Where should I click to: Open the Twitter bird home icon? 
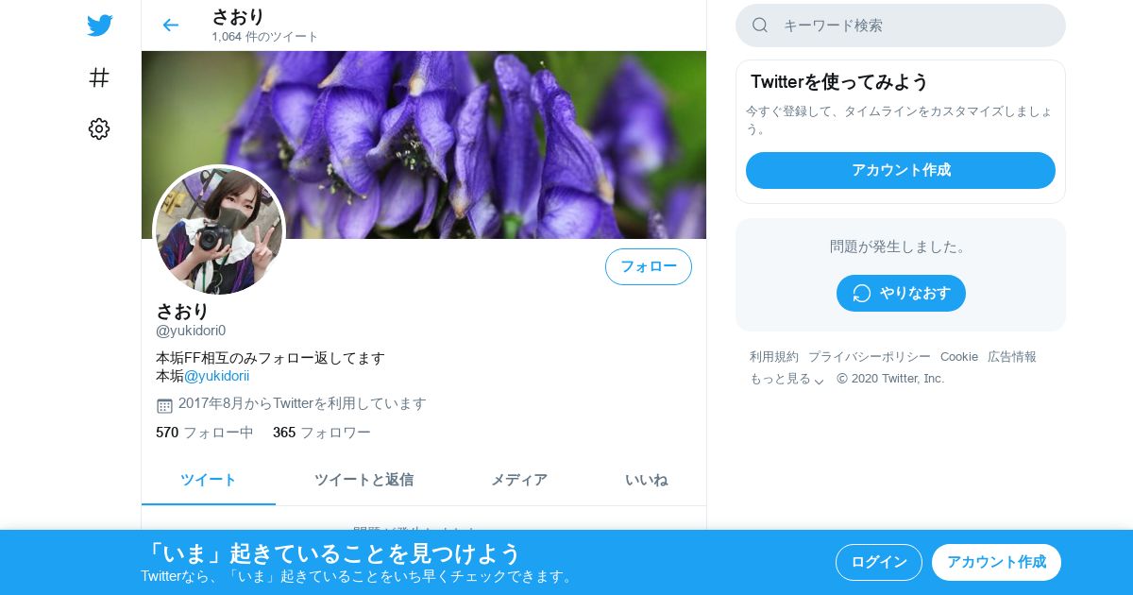pyautogui.click(x=99, y=25)
